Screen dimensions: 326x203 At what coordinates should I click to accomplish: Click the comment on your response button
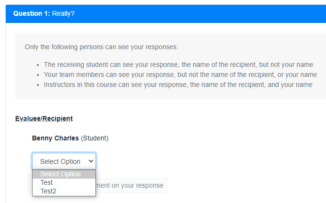pyautogui.click(x=130, y=185)
